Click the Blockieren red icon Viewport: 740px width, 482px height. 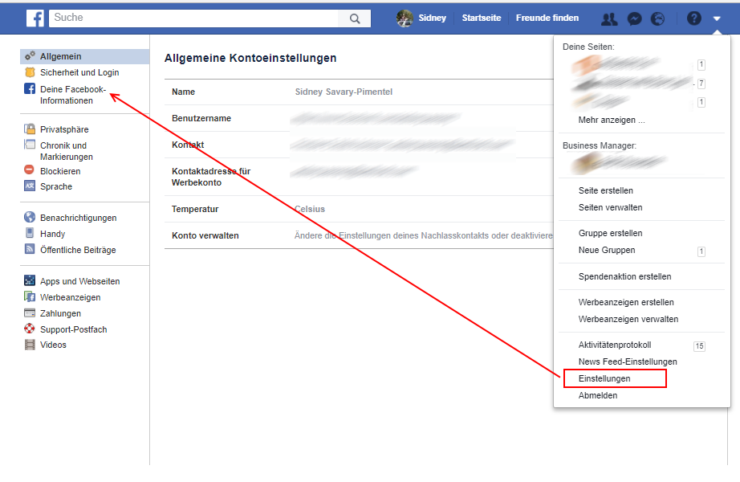click(29, 170)
